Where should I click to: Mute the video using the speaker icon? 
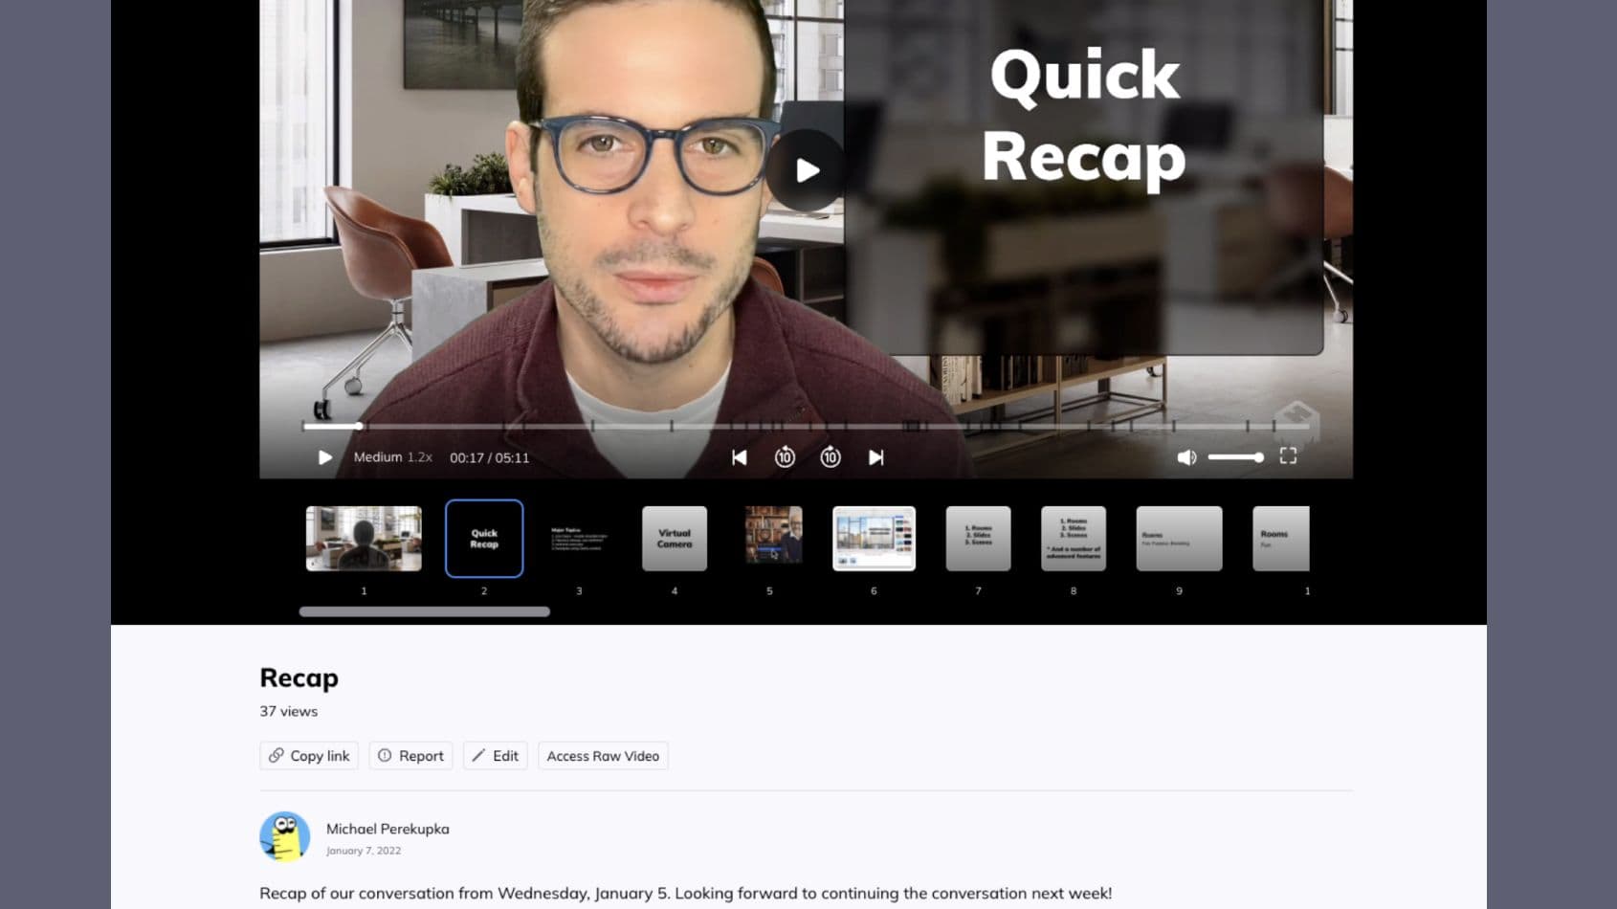coord(1186,457)
